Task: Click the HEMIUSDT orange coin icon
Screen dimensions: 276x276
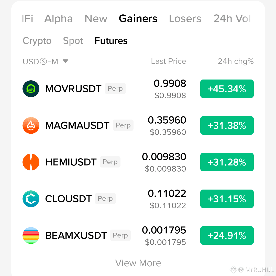Action: (31, 162)
